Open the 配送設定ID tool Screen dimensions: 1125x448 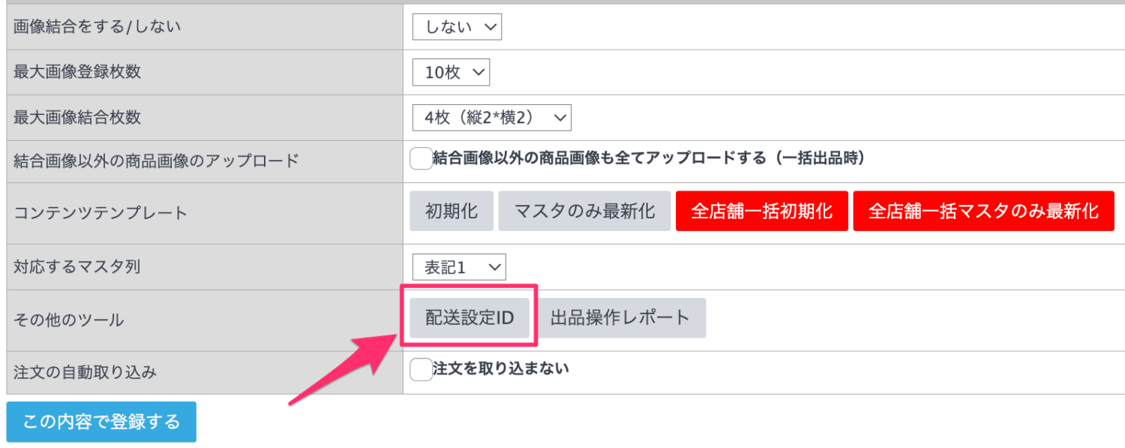[469, 318]
